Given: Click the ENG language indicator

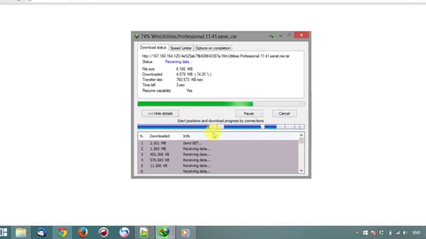Looking at the screenshot, I should coord(416,233).
